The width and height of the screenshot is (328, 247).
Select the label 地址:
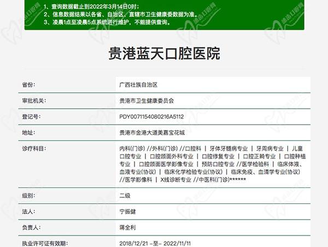coord(28,132)
